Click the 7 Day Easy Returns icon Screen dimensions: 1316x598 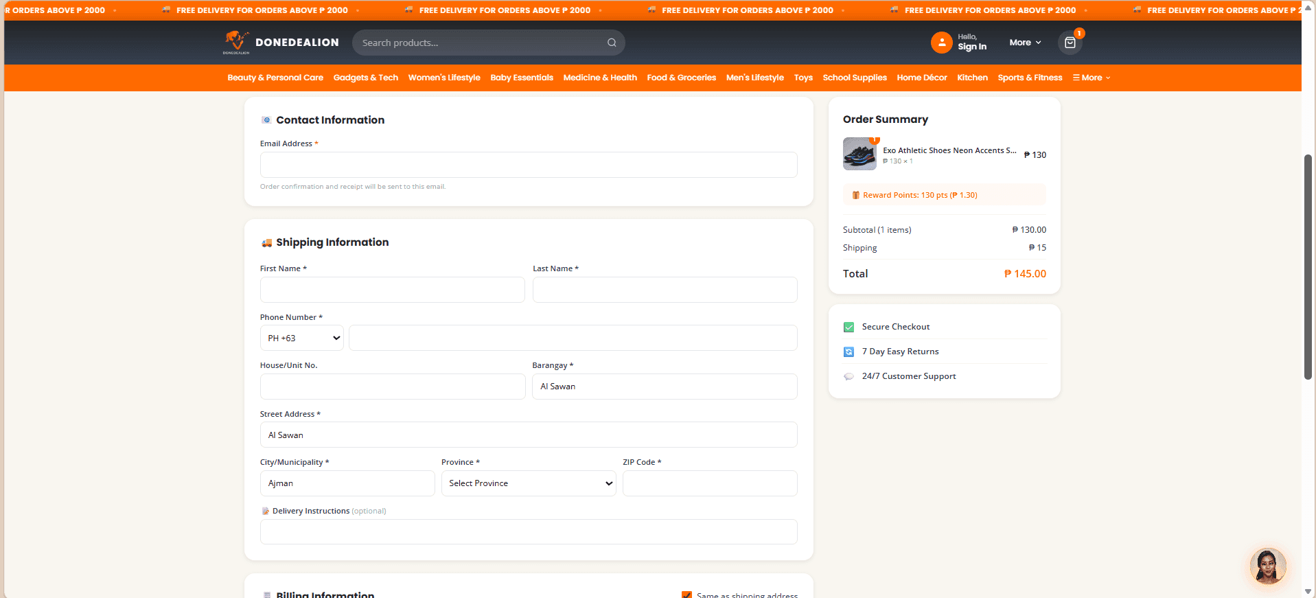[x=849, y=352]
